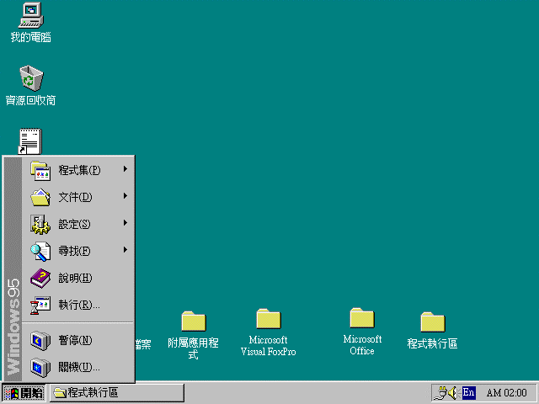Click the En language indicator in tray
The height and width of the screenshot is (404, 539).
tap(469, 392)
